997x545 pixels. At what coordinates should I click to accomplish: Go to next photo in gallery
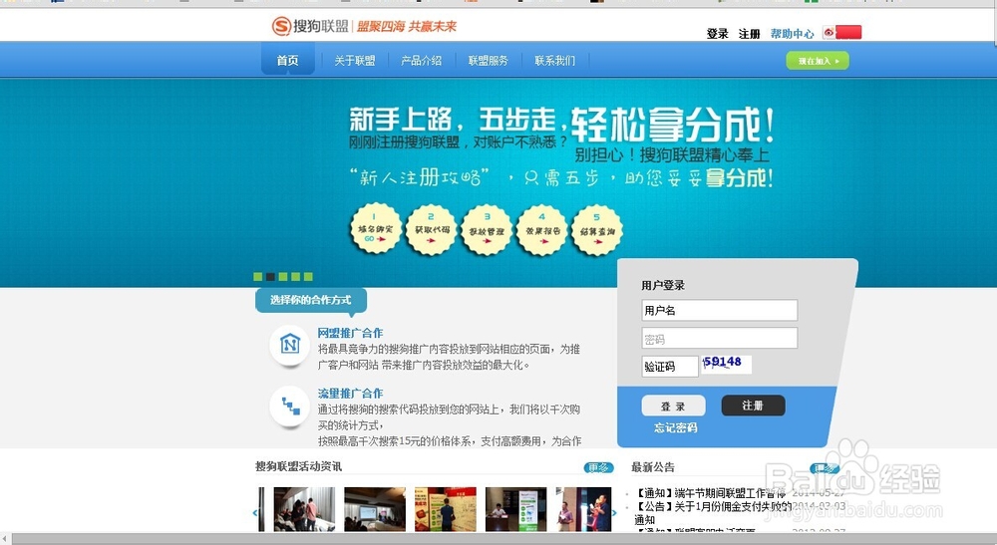[614, 512]
